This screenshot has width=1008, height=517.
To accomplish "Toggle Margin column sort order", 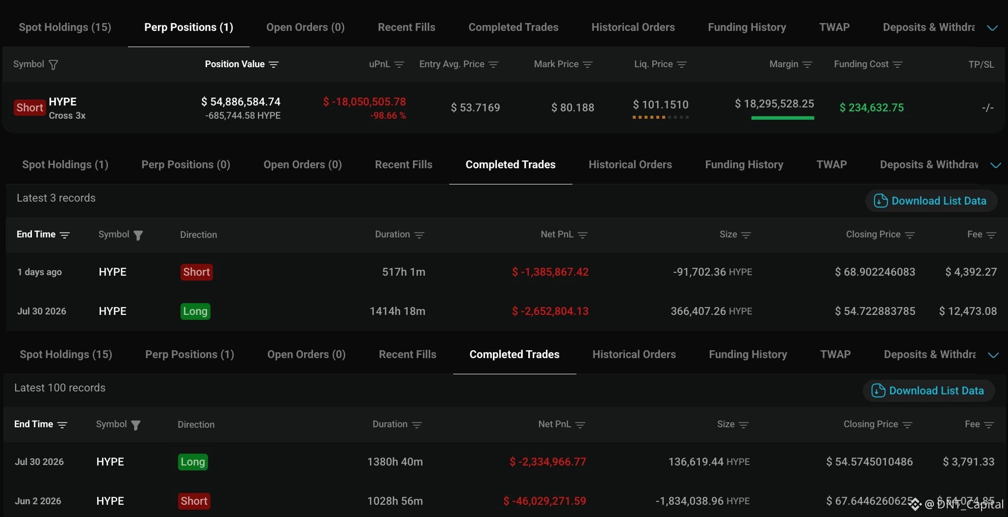I will (807, 65).
